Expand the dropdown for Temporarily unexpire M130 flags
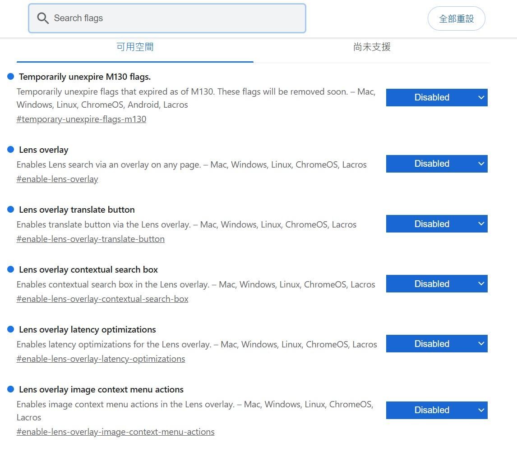This screenshot has width=517, height=456. pos(436,97)
